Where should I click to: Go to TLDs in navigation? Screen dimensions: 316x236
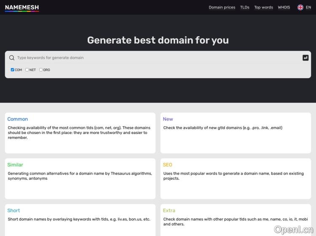coord(245,7)
